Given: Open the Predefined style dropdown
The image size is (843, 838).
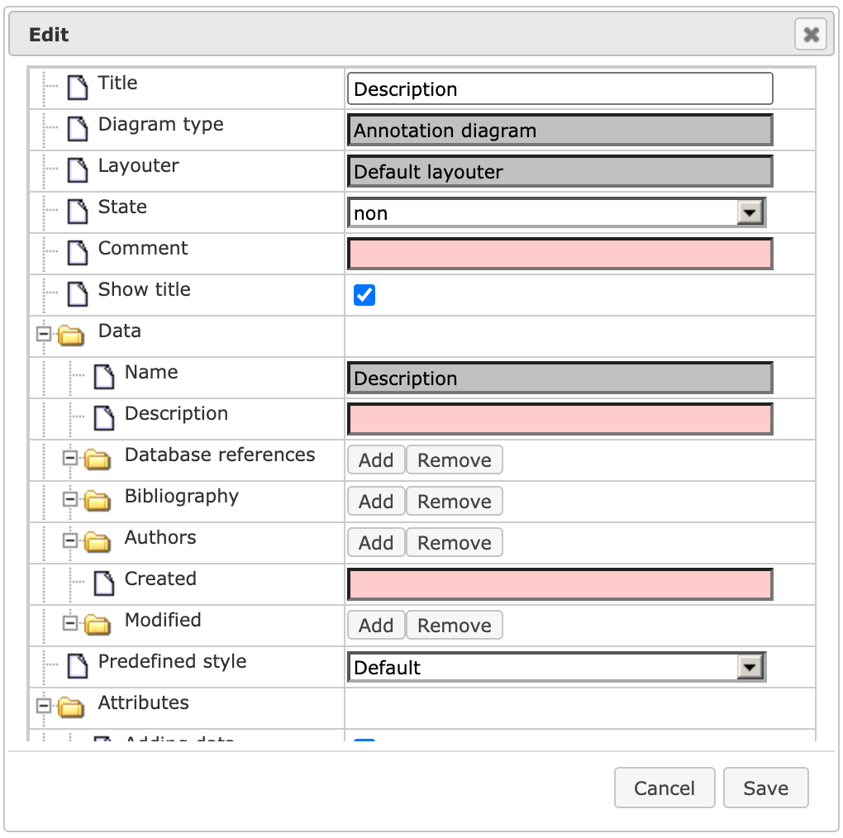Looking at the screenshot, I should tap(557, 667).
